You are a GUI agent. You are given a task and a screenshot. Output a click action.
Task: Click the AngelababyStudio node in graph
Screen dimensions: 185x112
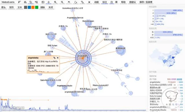point(64,87)
